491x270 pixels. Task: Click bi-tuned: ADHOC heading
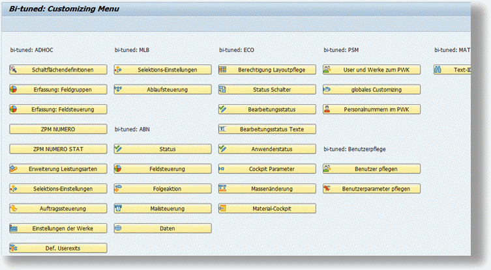(x=32, y=50)
